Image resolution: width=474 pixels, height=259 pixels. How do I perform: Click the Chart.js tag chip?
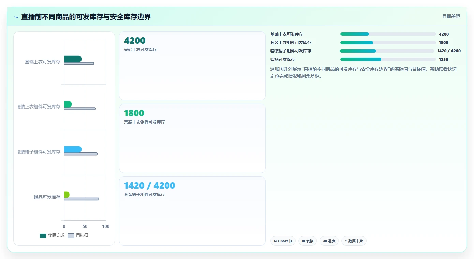pyautogui.click(x=283, y=241)
